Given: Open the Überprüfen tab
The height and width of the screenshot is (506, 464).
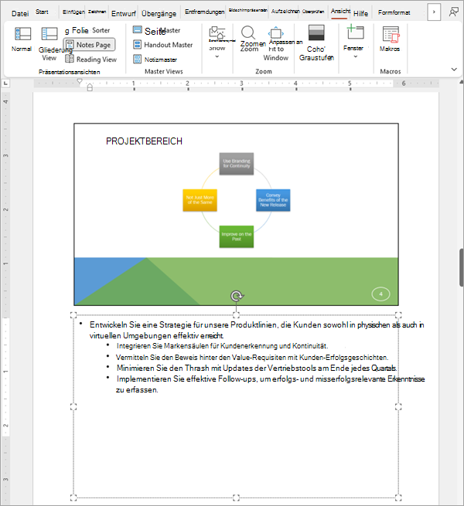Looking at the screenshot, I should coord(313,12).
